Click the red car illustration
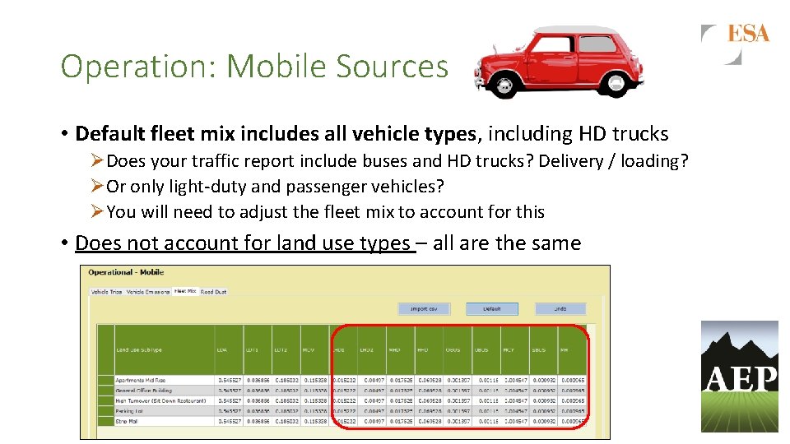Screen dimensions: 790x444 click(559, 62)
